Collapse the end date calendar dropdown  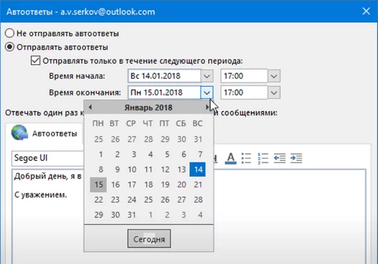(207, 92)
